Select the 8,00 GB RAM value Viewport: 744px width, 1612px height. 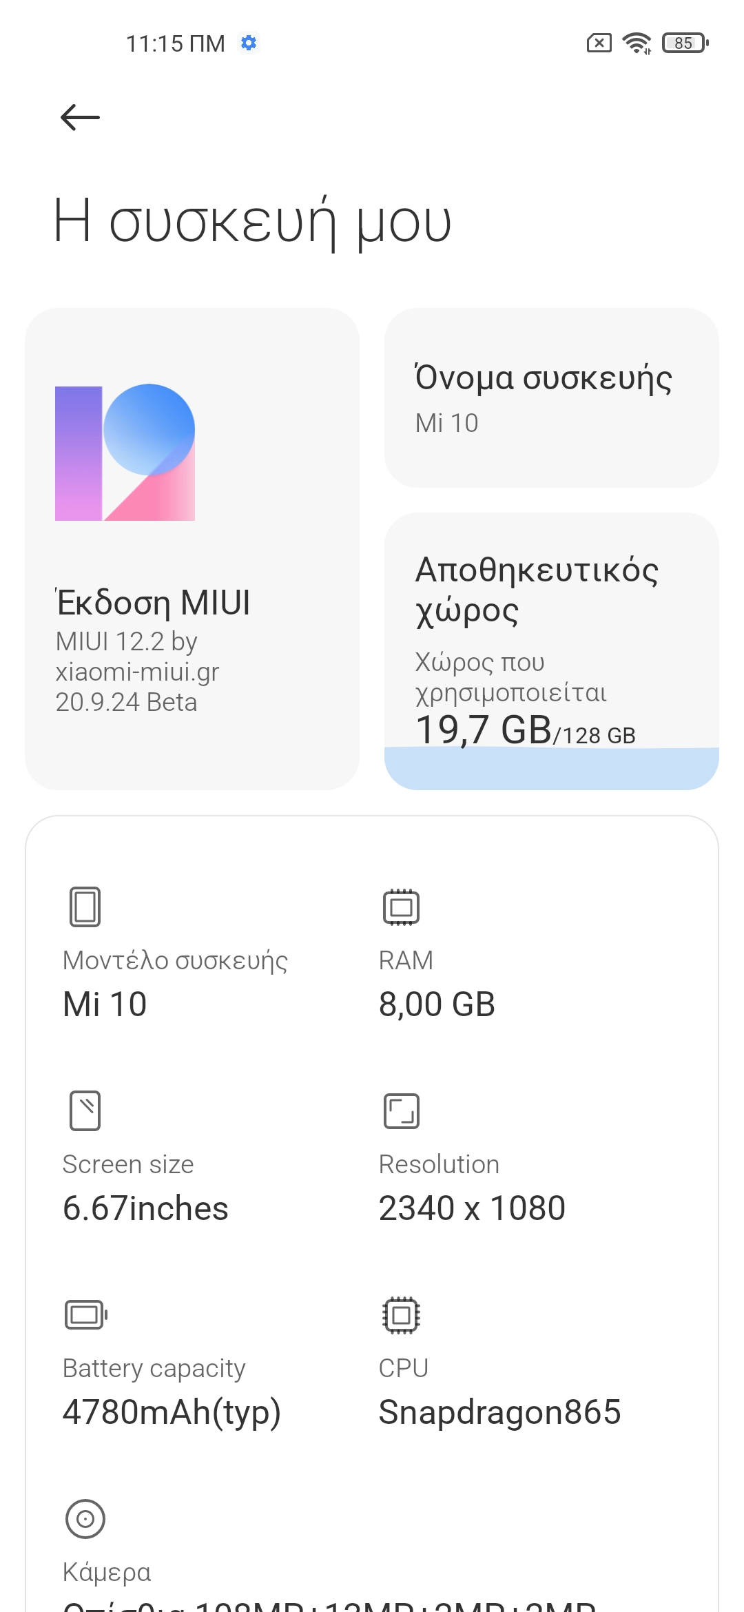pos(437,1004)
